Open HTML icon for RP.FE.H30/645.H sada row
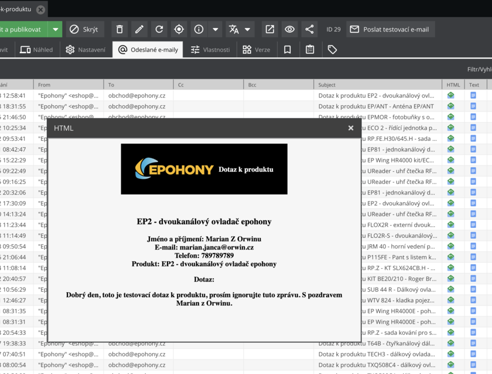Image resolution: width=492 pixels, height=374 pixels. pyautogui.click(x=451, y=138)
